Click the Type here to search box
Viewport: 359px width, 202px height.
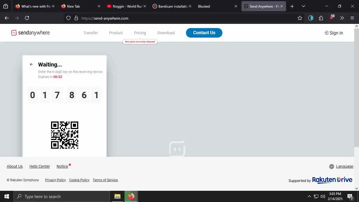click(62, 196)
